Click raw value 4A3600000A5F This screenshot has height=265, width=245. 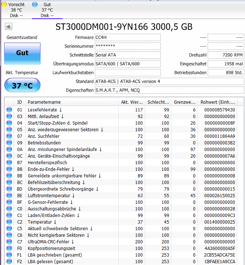coord(220,248)
